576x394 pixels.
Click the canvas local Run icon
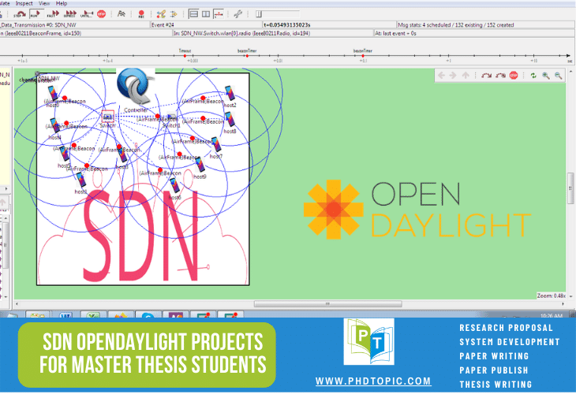[x=486, y=75]
